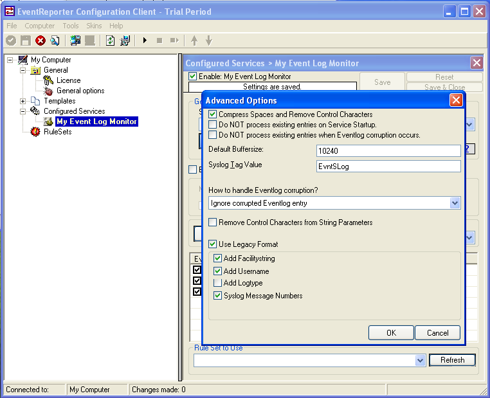The height and width of the screenshot is (398, 490).
Task: Enable Do NOT process entries on Service Startup
Action: click(x=212, y=125)
